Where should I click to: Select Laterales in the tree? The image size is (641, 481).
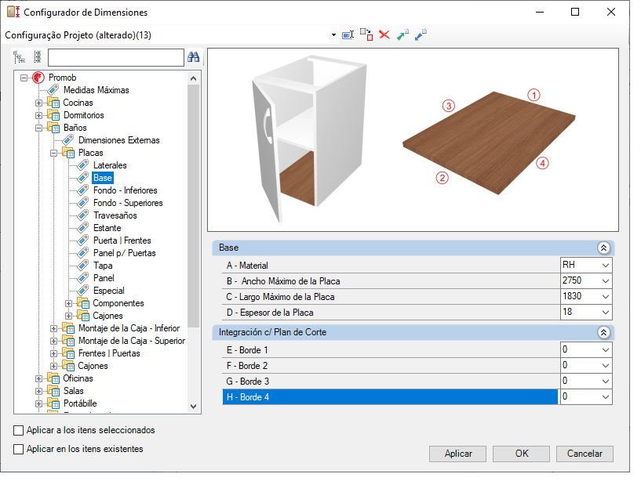(110, 165)
